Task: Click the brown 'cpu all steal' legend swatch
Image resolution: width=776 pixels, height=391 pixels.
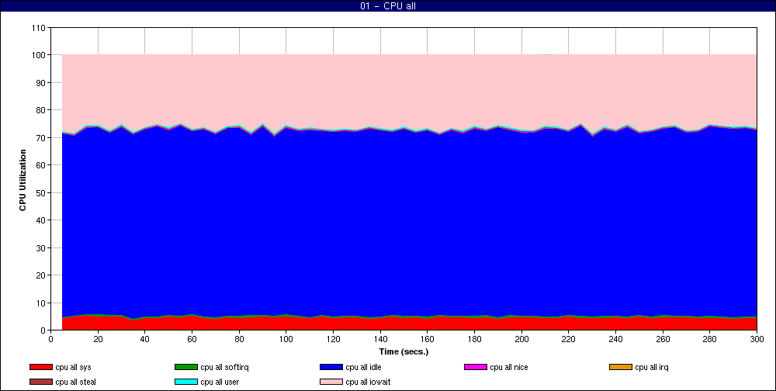Action: (x=40, y=382)
